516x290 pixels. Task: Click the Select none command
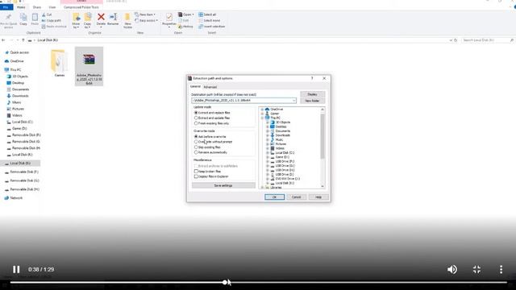point(210,20)
